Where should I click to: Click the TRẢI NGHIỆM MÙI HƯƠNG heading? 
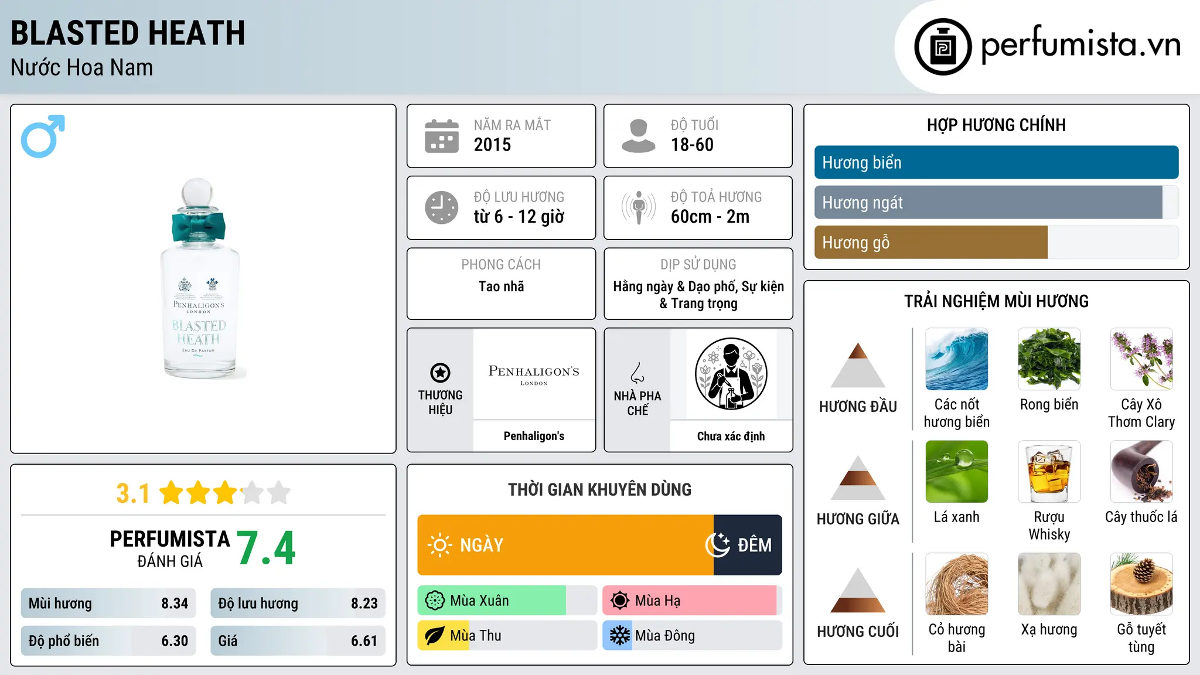click(996, 301)
